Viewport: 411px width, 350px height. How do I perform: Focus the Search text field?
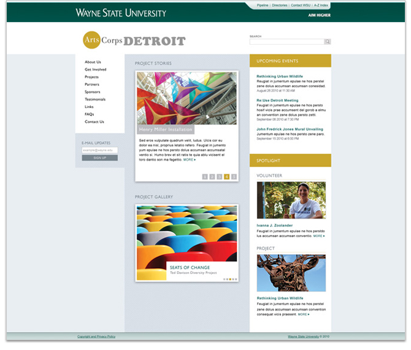point(286,42)
